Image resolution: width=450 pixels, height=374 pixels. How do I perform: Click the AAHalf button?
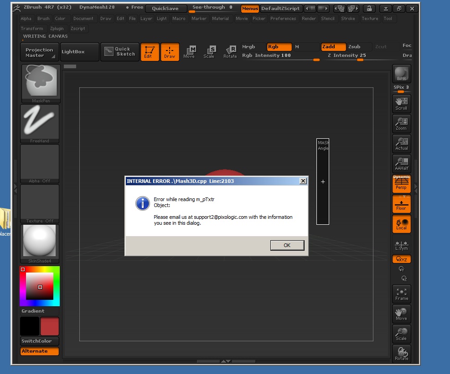(x=401, y=163)
